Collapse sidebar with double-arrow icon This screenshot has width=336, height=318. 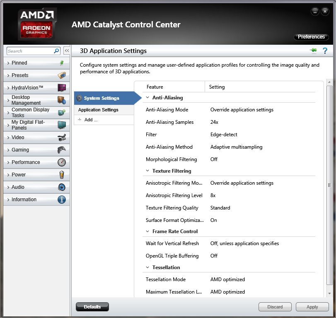click(66, 51)
